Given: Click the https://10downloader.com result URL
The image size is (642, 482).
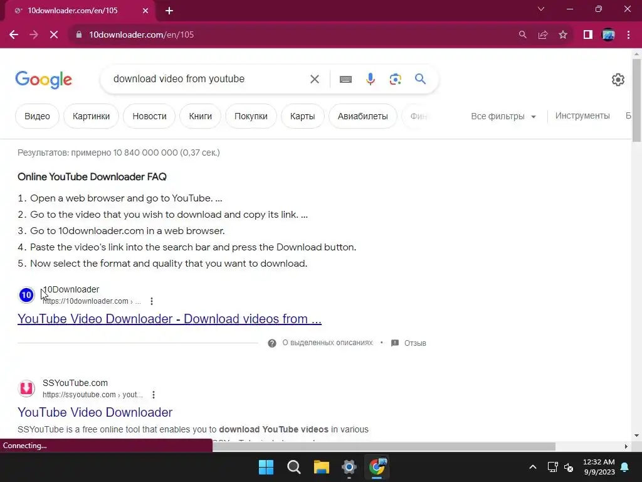Looking at the screenshot, I should point(92,301).
